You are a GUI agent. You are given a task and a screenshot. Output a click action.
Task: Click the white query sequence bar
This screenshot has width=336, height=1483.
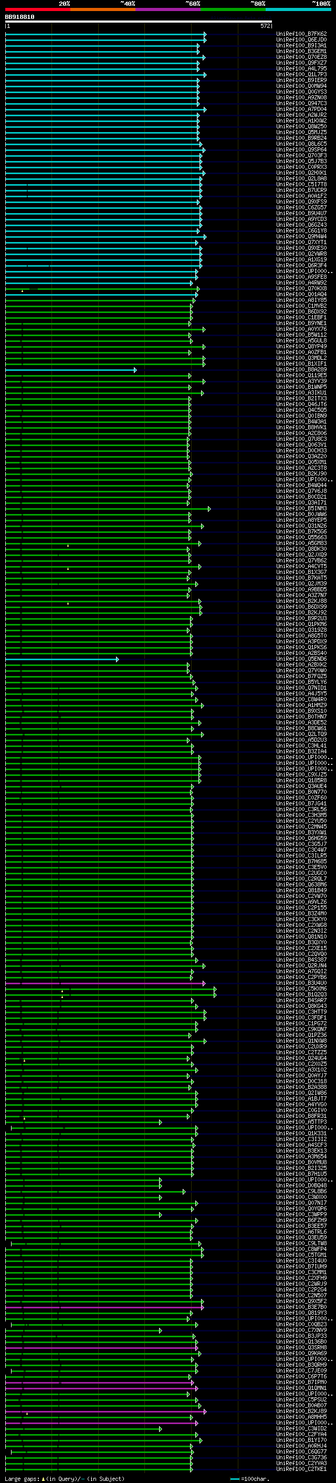click(x=139, y=22)
